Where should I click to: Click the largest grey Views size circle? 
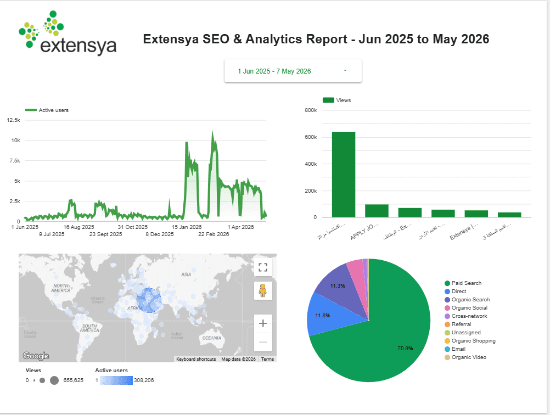click(54, 380)
